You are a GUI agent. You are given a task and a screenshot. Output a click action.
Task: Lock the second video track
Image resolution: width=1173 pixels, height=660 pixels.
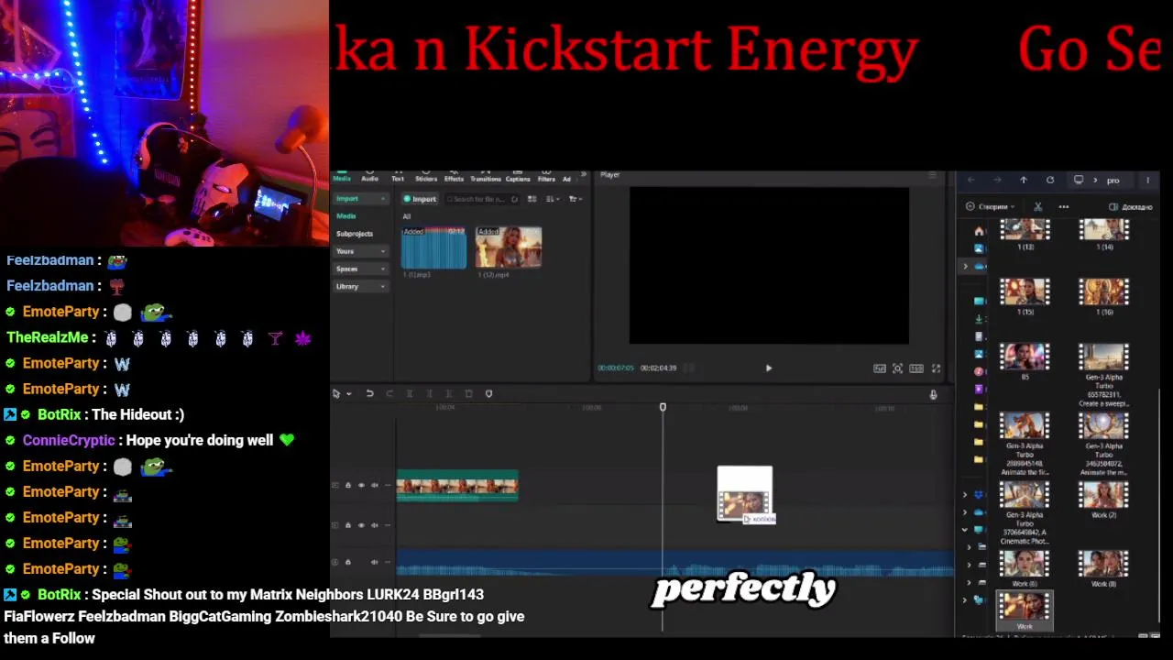coord(347,525)
